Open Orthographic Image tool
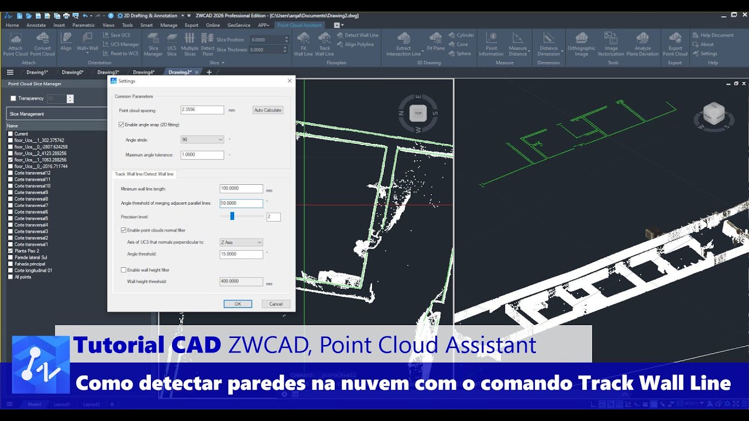The image size is (749, 421). (581, 44)
